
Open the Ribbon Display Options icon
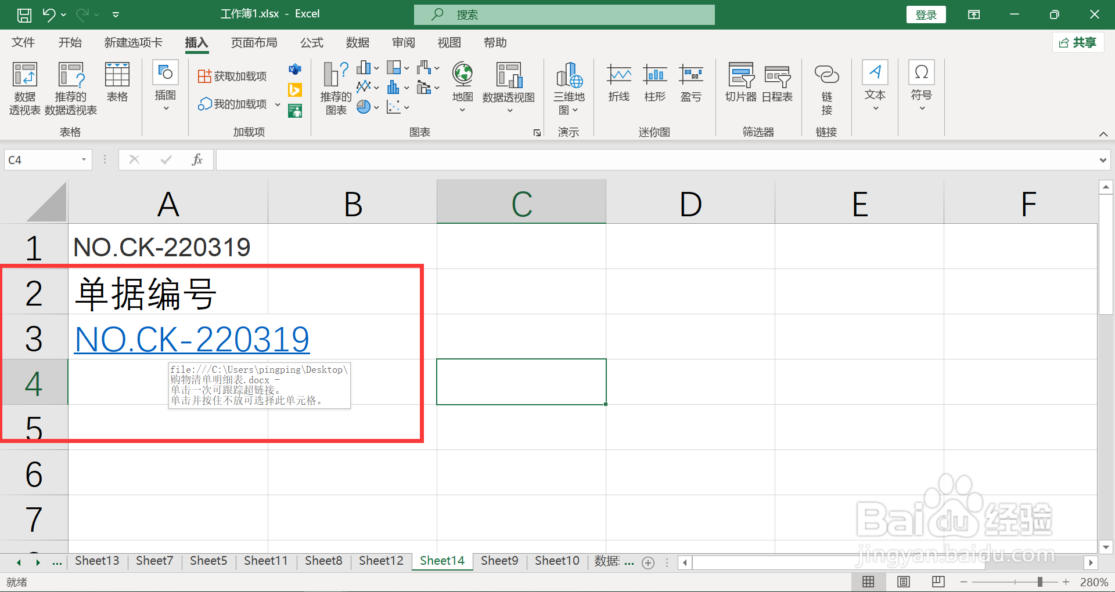point(974,14)
